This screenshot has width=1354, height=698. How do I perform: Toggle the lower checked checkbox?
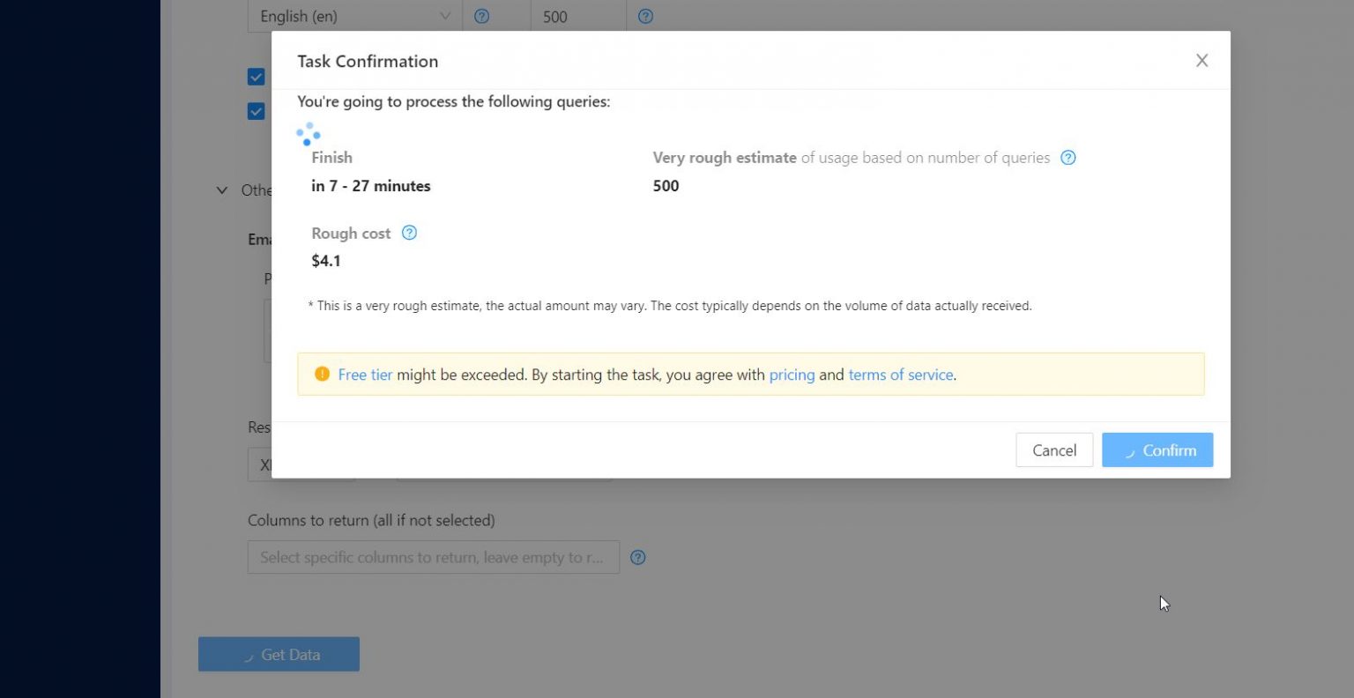[257, 111]
